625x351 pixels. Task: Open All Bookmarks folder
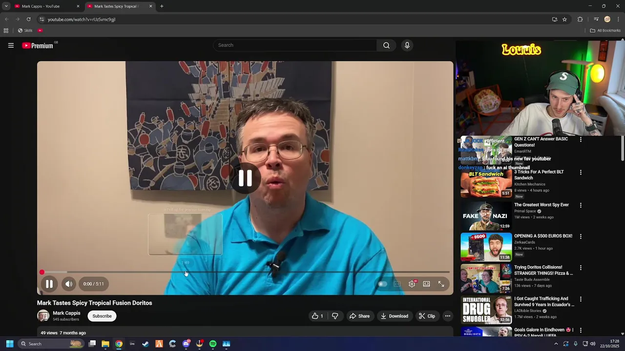click(x=605, y=30)
